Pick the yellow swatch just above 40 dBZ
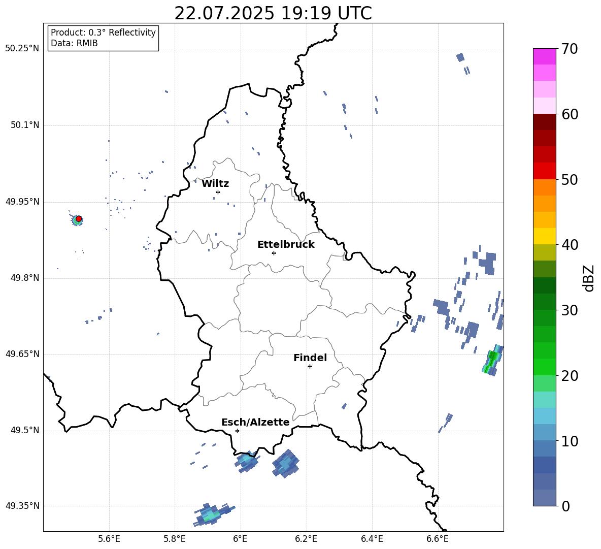 coord(544,237)
